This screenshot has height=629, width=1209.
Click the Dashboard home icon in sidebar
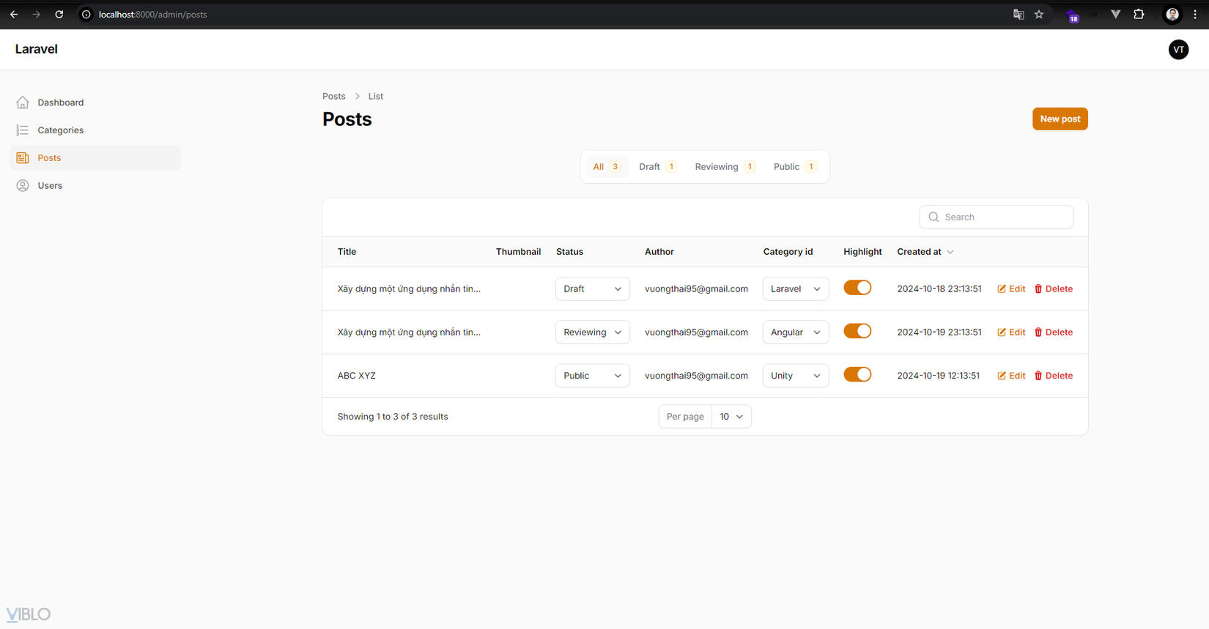(x=23, y=103)
